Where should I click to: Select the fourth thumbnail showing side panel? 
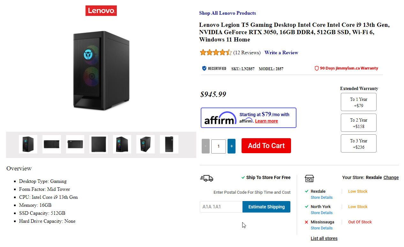tap(99, 144)
